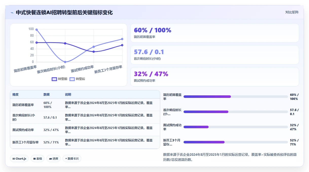Click the 转型后 data point at 首次响应时长
Viewport: 309px width, 172px height.
(65, 62)
